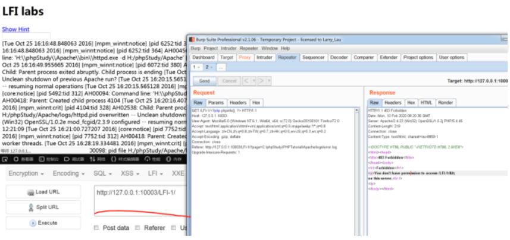510x240 pixels.
Task: Expand the back history dropdown arrow
Action: pos(254,81)
